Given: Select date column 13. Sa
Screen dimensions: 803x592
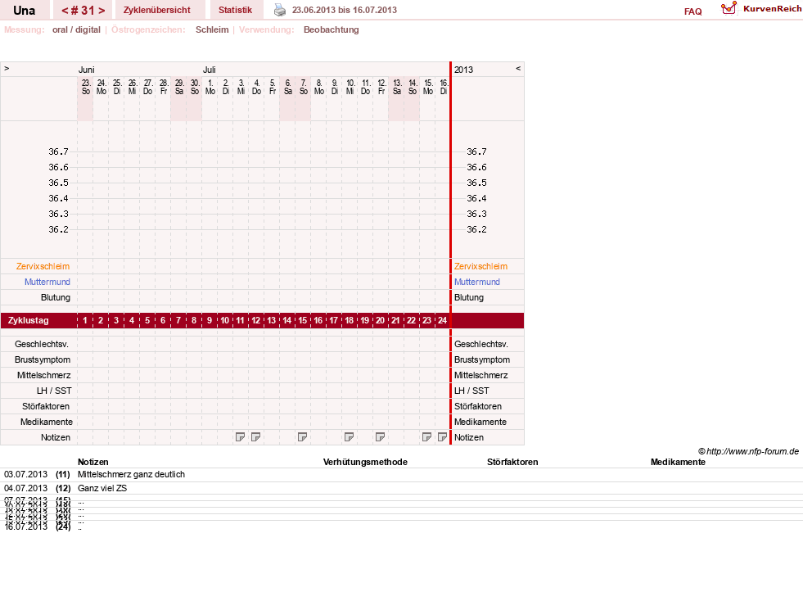Looking at the screenshot, I should coord(397,87).
